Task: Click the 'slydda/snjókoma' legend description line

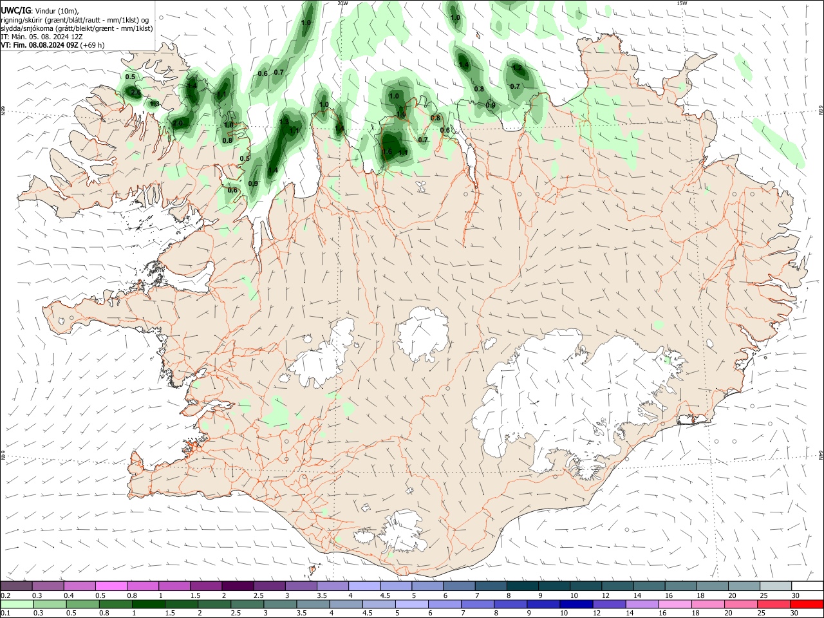Action: point(77,28)
